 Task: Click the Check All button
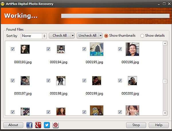click(60, 36)
